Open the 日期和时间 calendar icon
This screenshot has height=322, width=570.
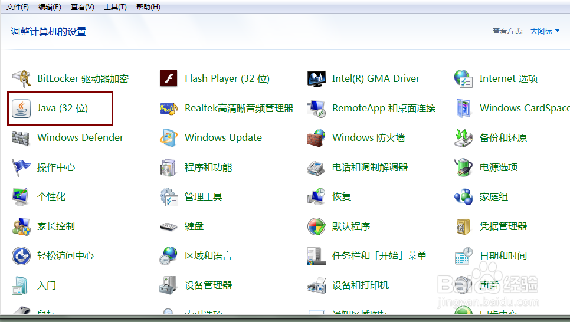pyautogui.click(x=463, y=256)
